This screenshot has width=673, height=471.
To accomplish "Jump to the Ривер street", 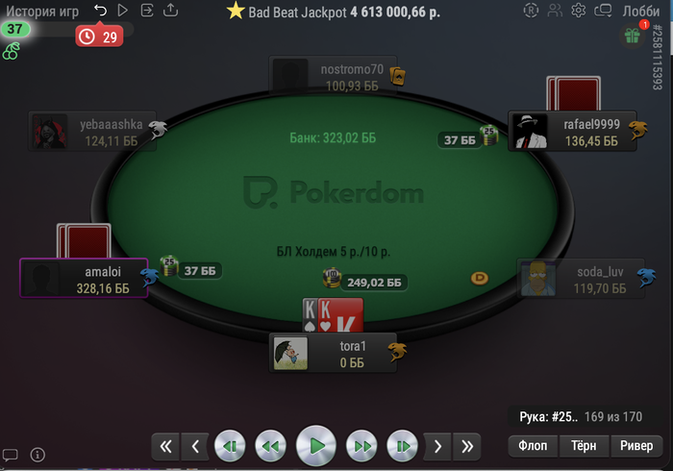I will (636, 446).
